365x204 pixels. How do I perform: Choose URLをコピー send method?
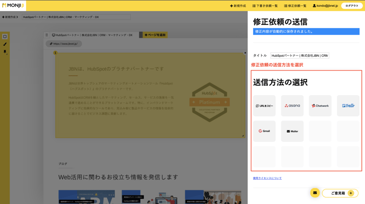pos(264,105)
